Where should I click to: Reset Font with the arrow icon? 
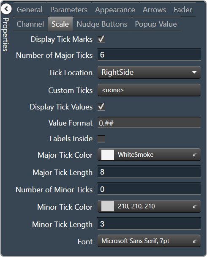pyautogui.click(x=195, y=241)
